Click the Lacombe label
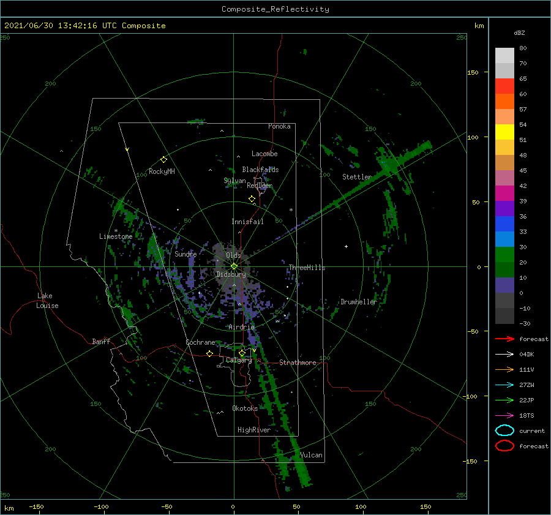Viewport: 551px width, 515px height. [x=264, y=154]
